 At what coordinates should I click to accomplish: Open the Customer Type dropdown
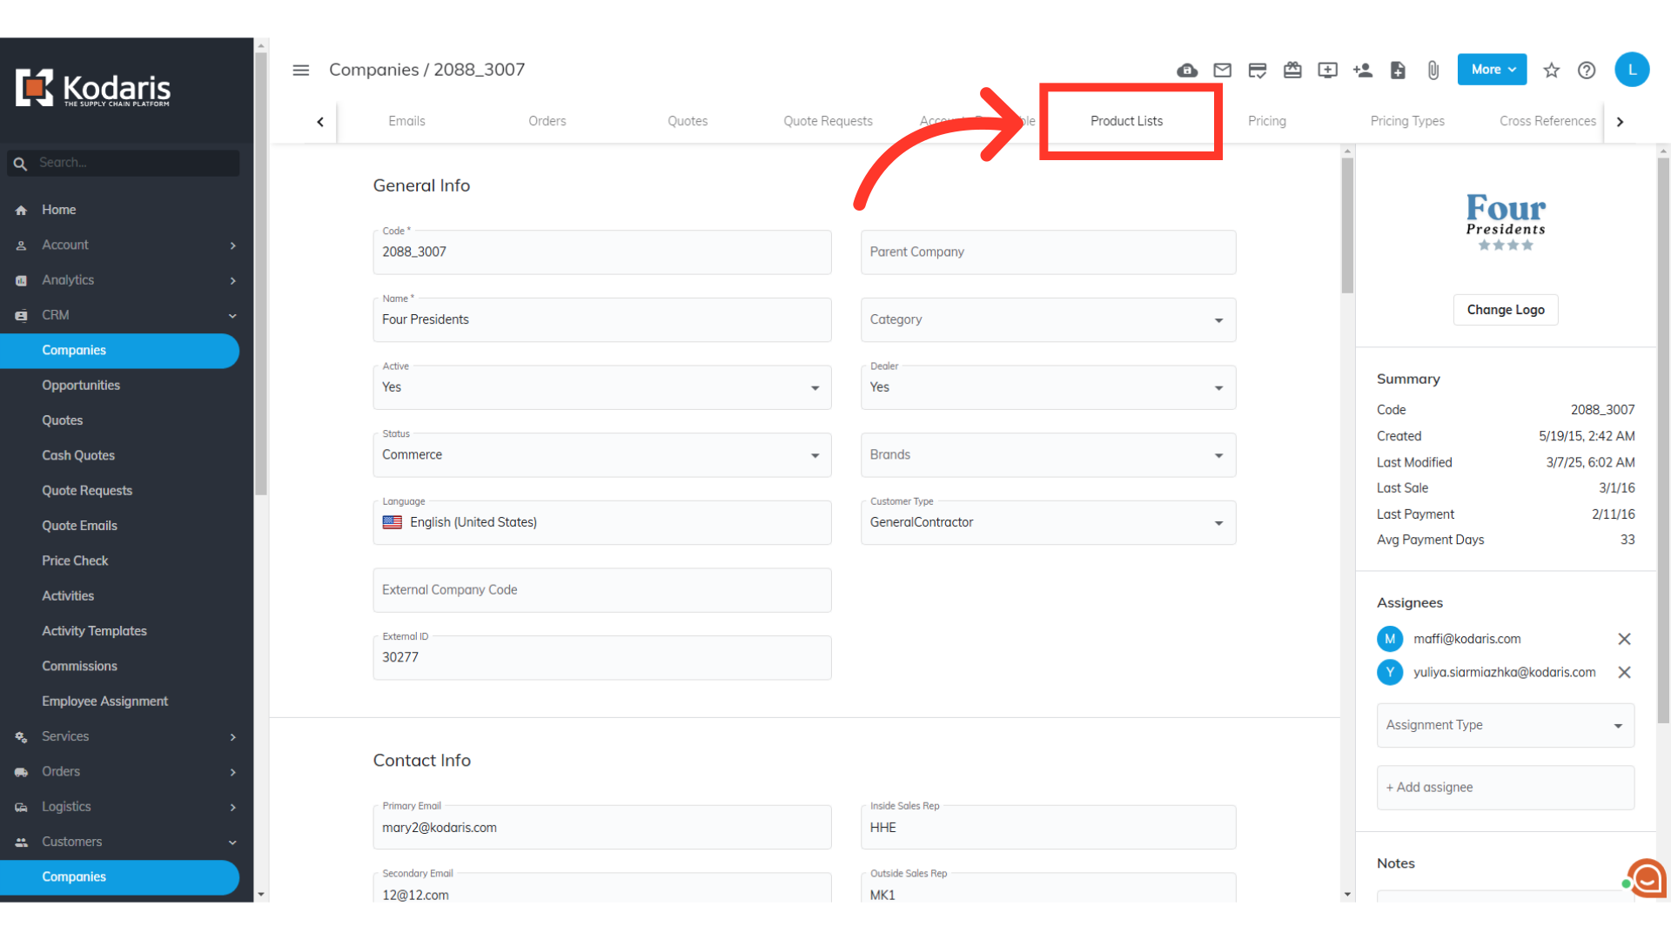[x=1048, y=523]
